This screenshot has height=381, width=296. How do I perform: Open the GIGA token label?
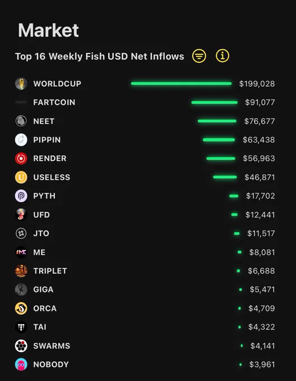tap(43, 290)
